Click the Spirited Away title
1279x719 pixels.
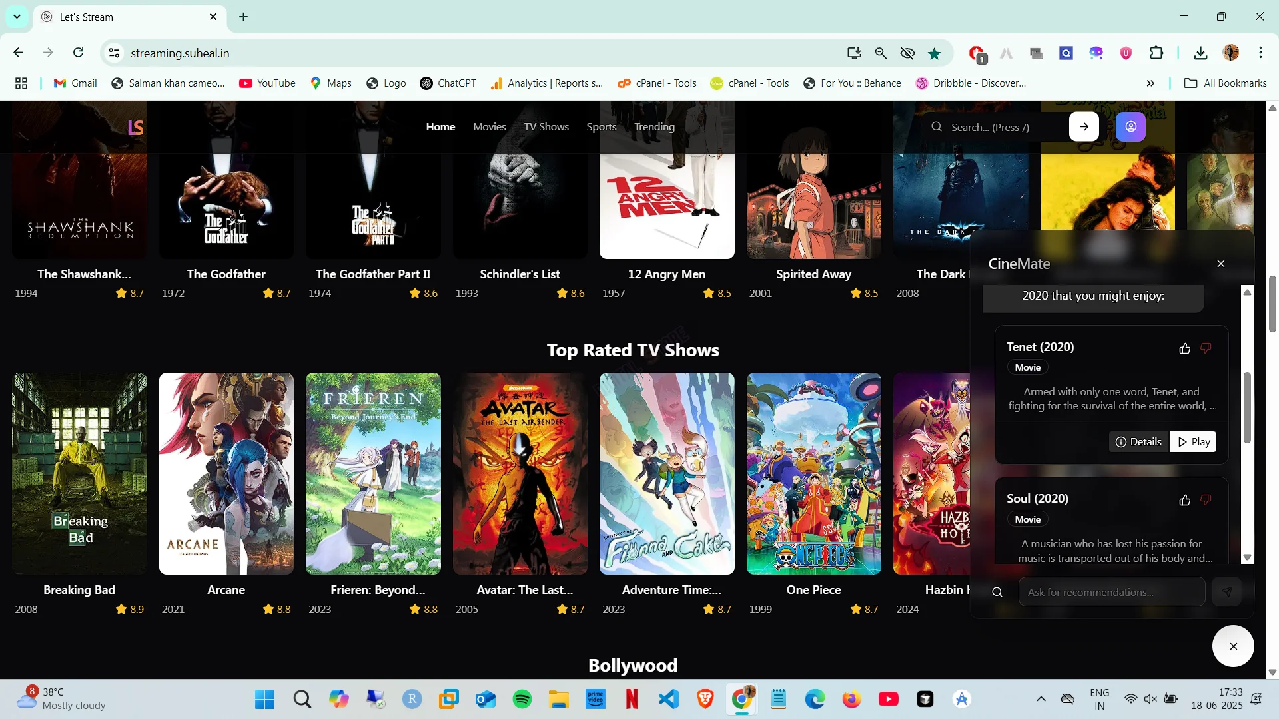[813, 274]
